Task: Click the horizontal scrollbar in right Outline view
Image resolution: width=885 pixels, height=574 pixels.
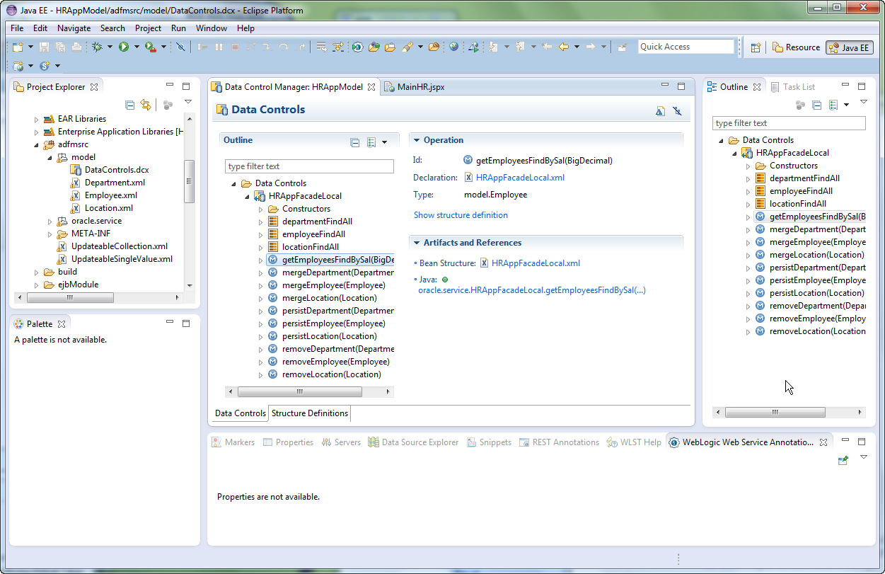Action: pyautogui.click(x=789, y=412)
